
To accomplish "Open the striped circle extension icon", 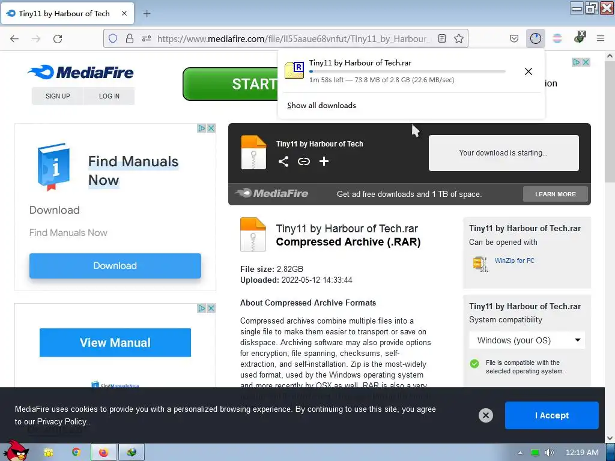I will [557, 38].
